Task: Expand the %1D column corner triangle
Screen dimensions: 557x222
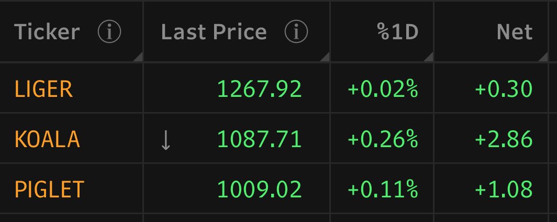Action: 428,57
